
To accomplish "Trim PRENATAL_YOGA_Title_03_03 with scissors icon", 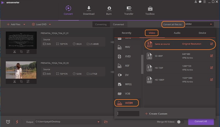I will [x=14, y=81].
